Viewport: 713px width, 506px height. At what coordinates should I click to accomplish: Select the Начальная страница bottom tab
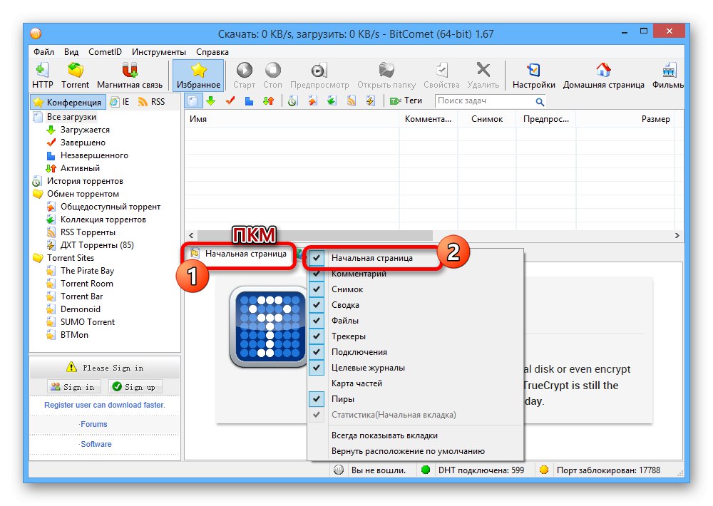click(x=239, y=254)
